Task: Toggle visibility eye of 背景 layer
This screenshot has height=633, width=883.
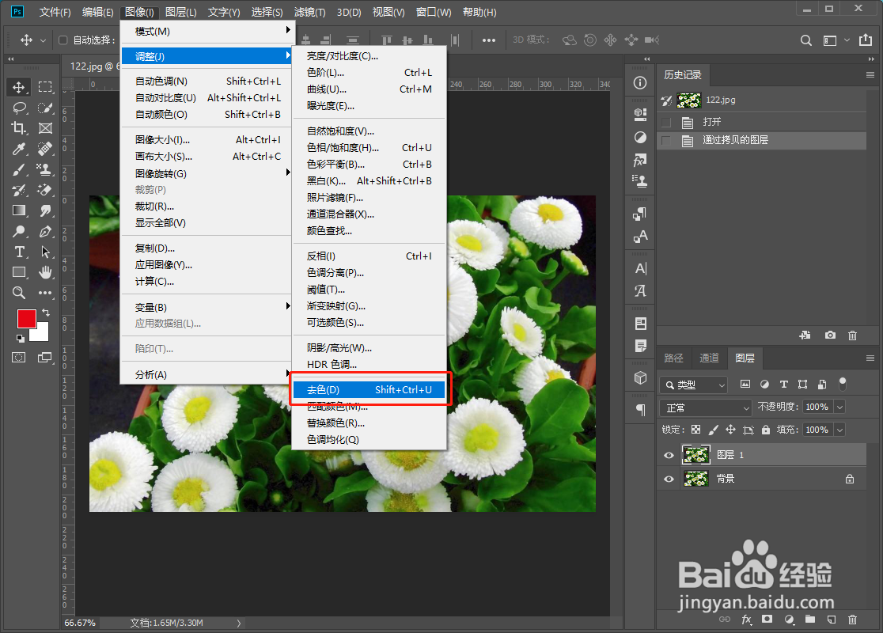Action: coord(669,479)
